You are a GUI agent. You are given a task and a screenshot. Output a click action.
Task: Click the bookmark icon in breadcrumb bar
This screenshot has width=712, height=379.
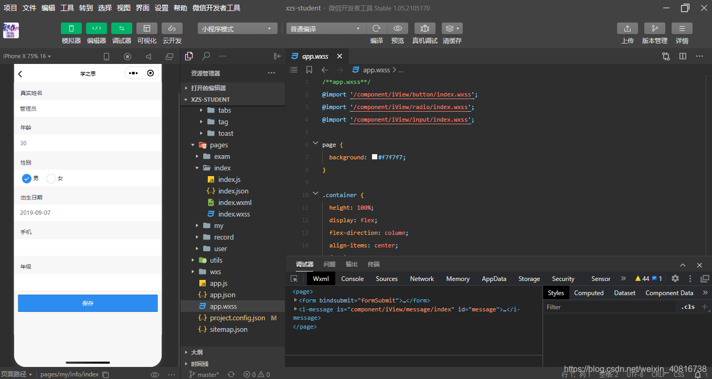309,70
